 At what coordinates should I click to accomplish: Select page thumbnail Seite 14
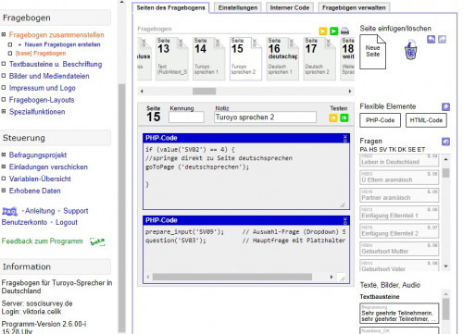click(208, 58)
